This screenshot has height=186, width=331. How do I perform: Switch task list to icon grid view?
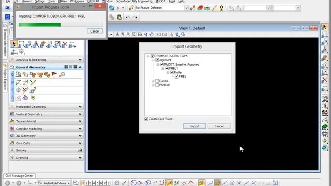click(66, 67)
